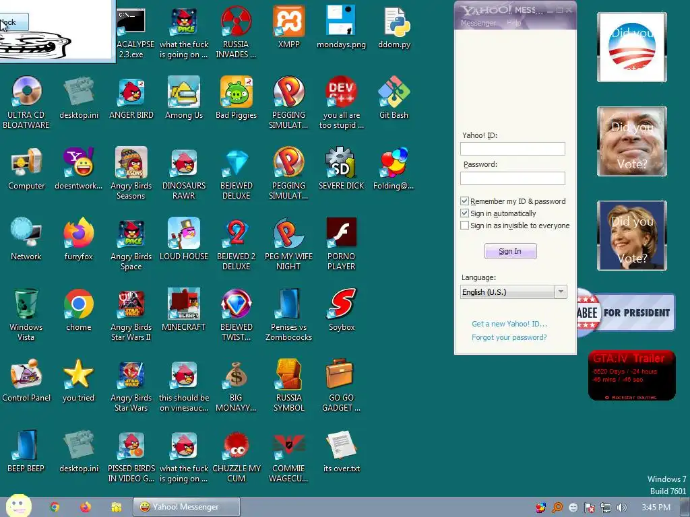690x517 pixels.
Task: Open the yellow folder icon on the taskbar
Action: tap(116, 508)
